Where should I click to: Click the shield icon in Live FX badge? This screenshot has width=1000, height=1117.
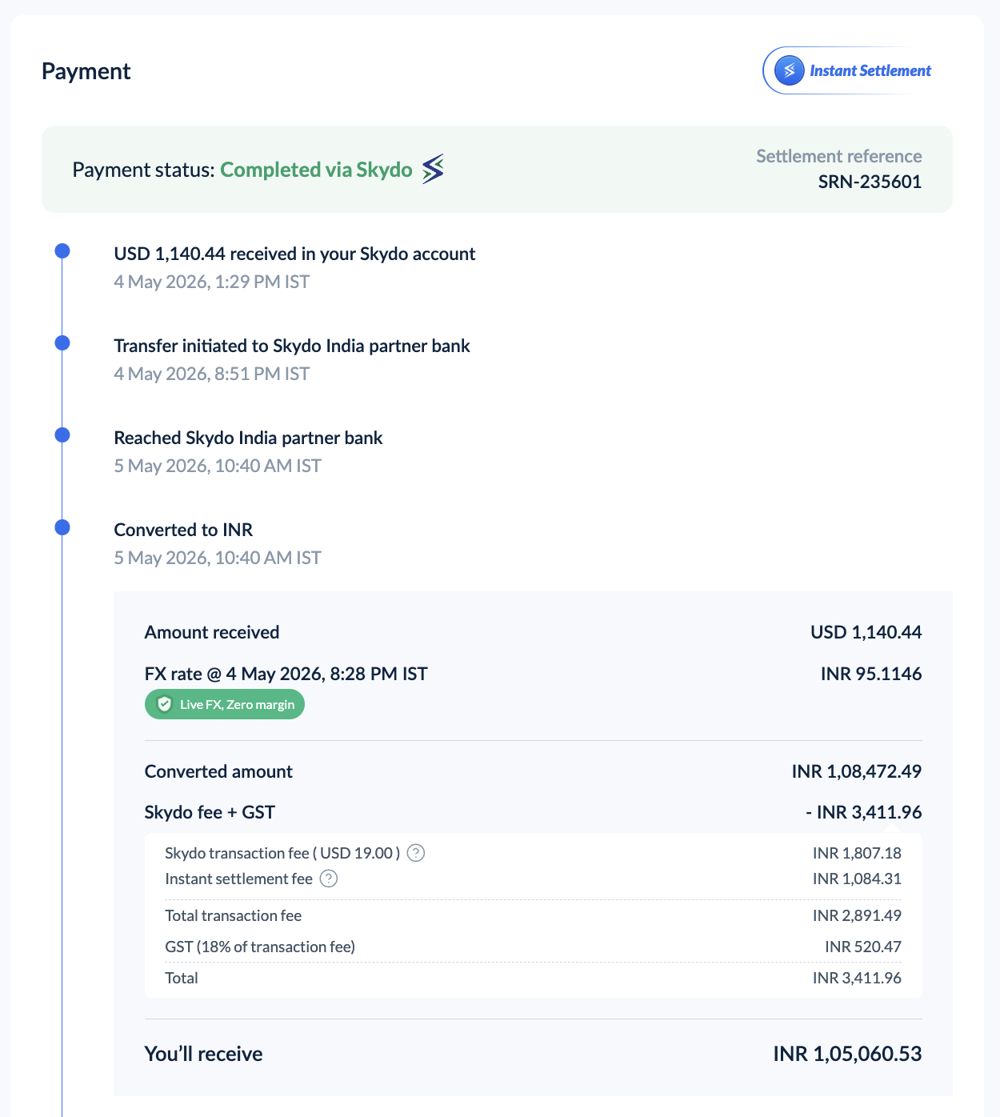tap(165, 704)
